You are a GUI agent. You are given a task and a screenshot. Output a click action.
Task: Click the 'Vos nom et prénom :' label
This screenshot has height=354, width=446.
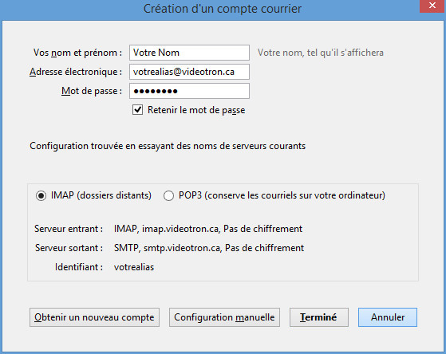[x=77, y=53]
